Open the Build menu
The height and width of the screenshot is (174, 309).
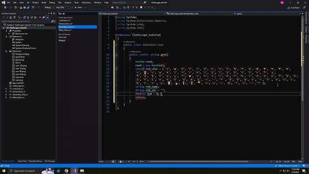click(44, 2)
